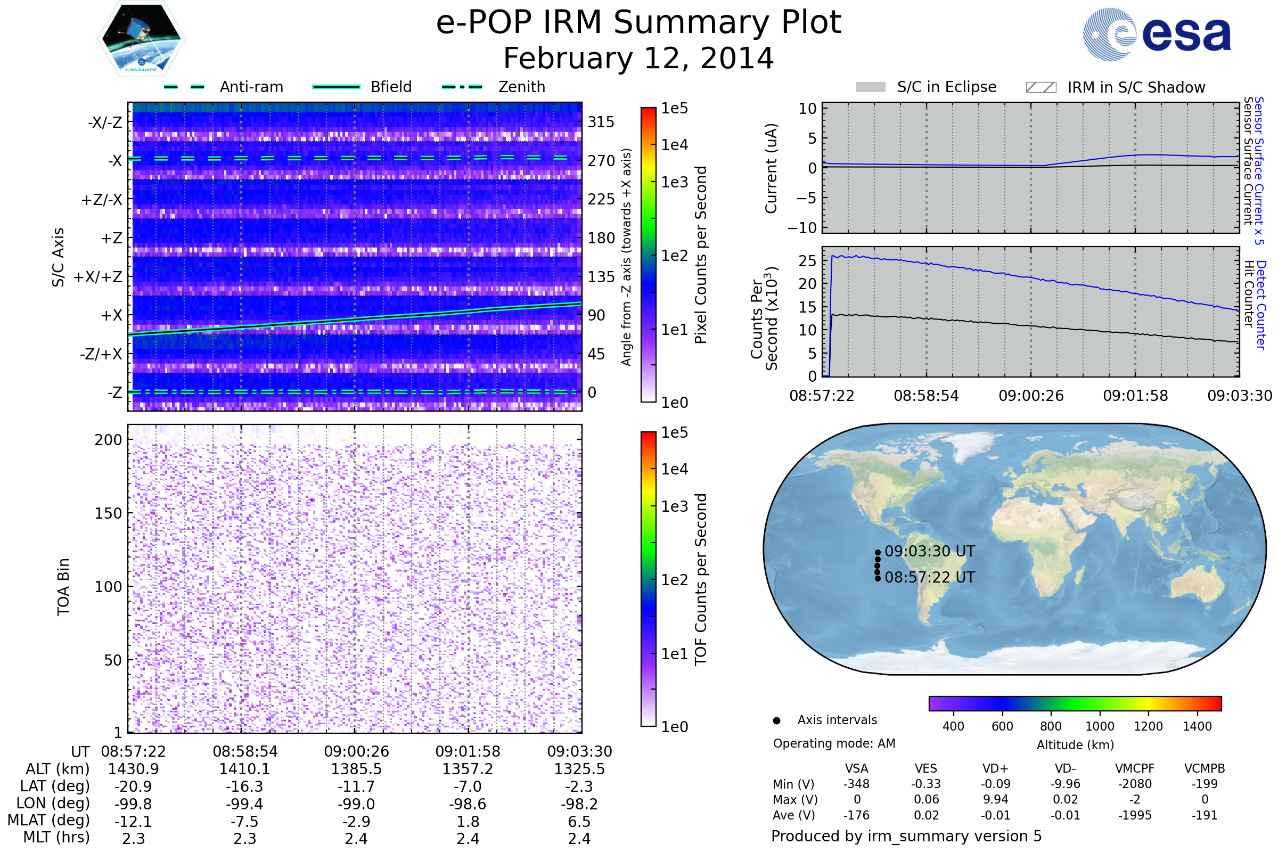Click the Bfield solid line legend marker
The height and width of the screenshot is (852, 1278).
pyautogui.click(x=337, y=87)
